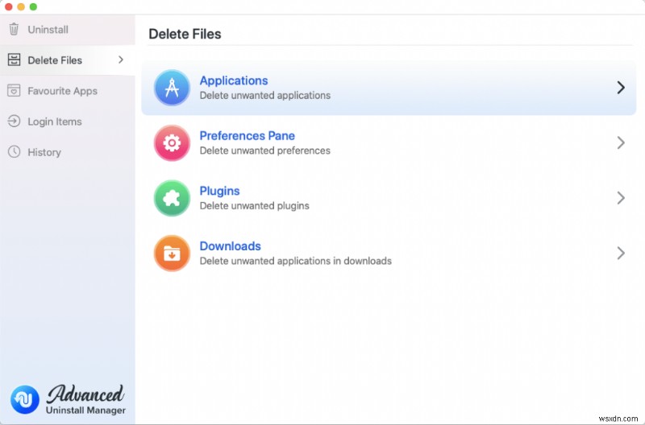Click the blue Applications compass icon
The height and width of the screenshot is (425, 645).
172,88
